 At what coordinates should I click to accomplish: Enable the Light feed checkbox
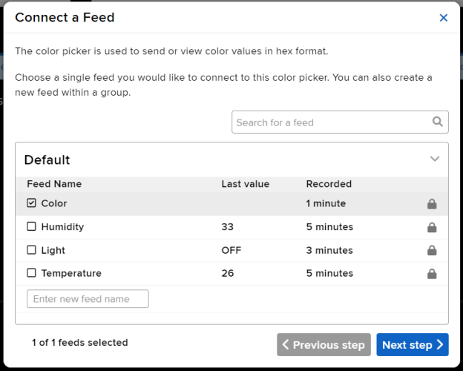click(x=31, y=250)
